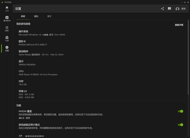This screenshot has height=138, width=190.
Task: Click the NVIDIA 覆盖 feature title
Action: point(25,111)
